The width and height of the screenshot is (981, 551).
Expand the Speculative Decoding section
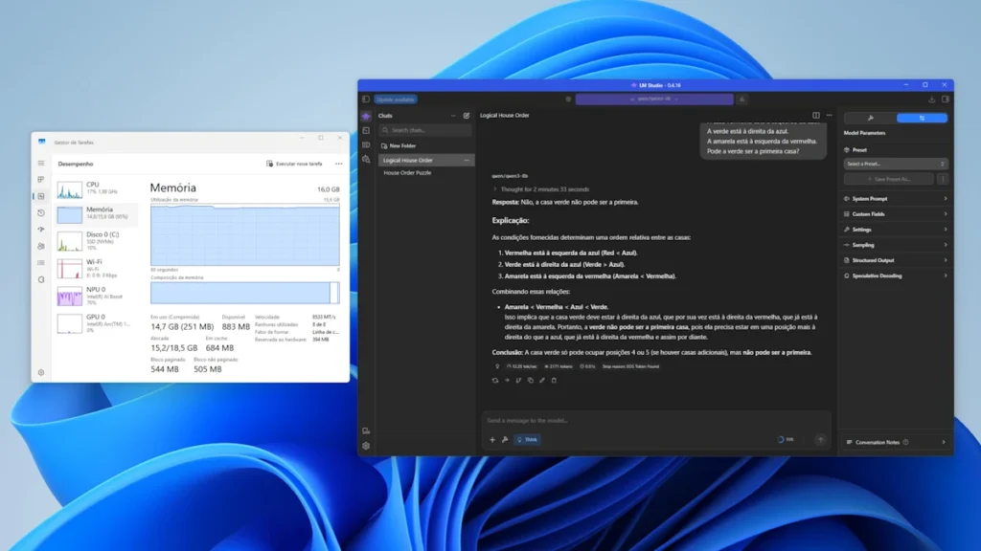896,276
